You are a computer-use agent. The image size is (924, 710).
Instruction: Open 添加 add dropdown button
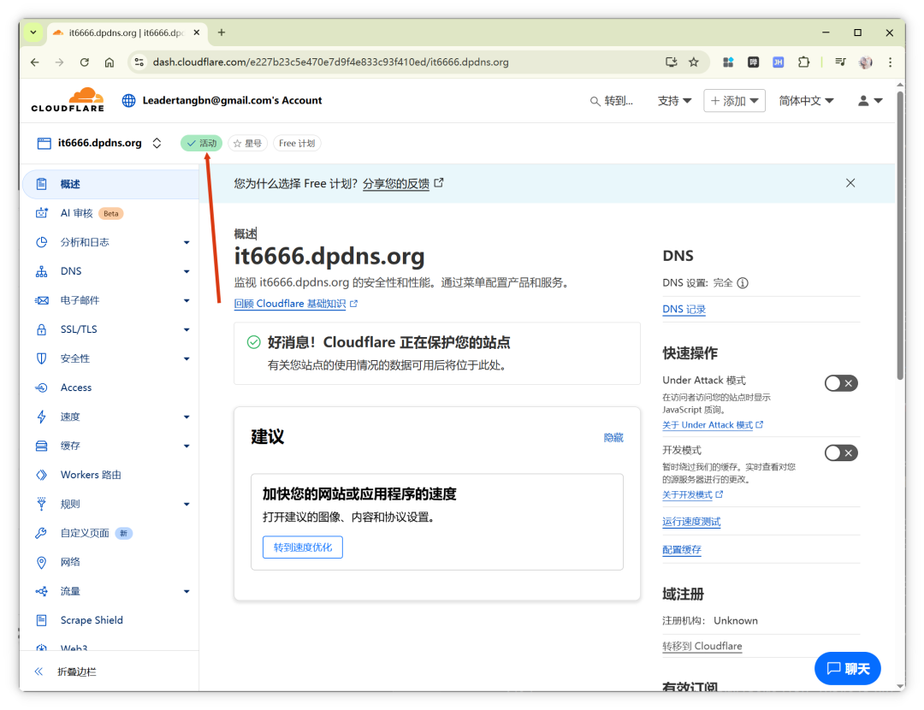(734, 101)
